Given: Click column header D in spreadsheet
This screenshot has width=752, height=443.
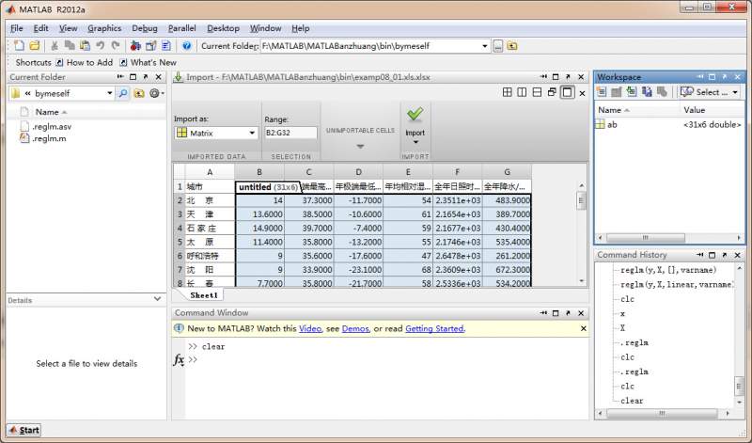Looking at the screenshot, I should [358, 172].
